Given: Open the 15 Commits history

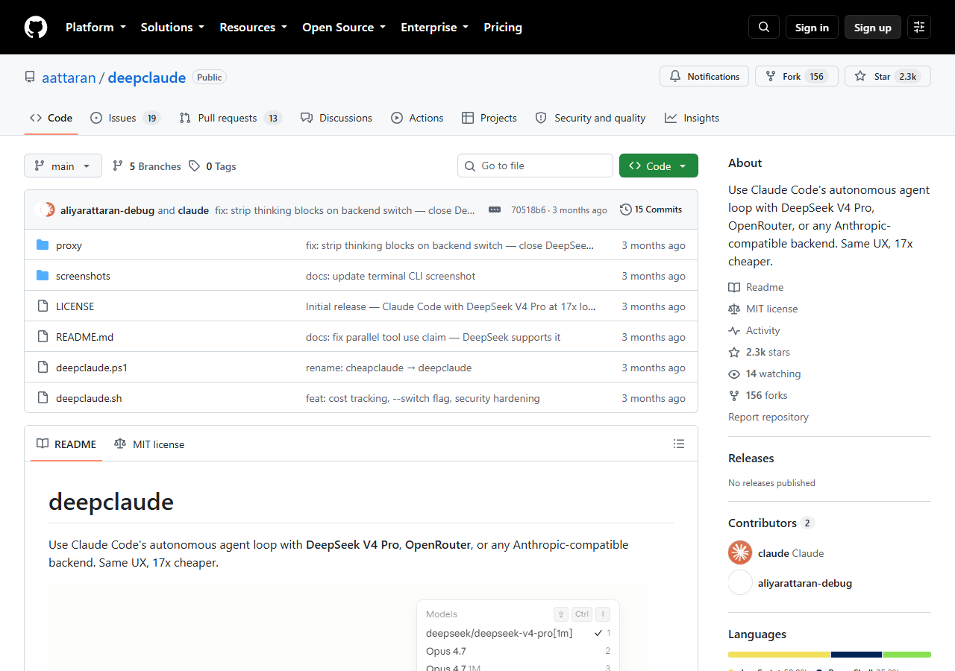Looking at the screenshot, I should pos(651,210).
